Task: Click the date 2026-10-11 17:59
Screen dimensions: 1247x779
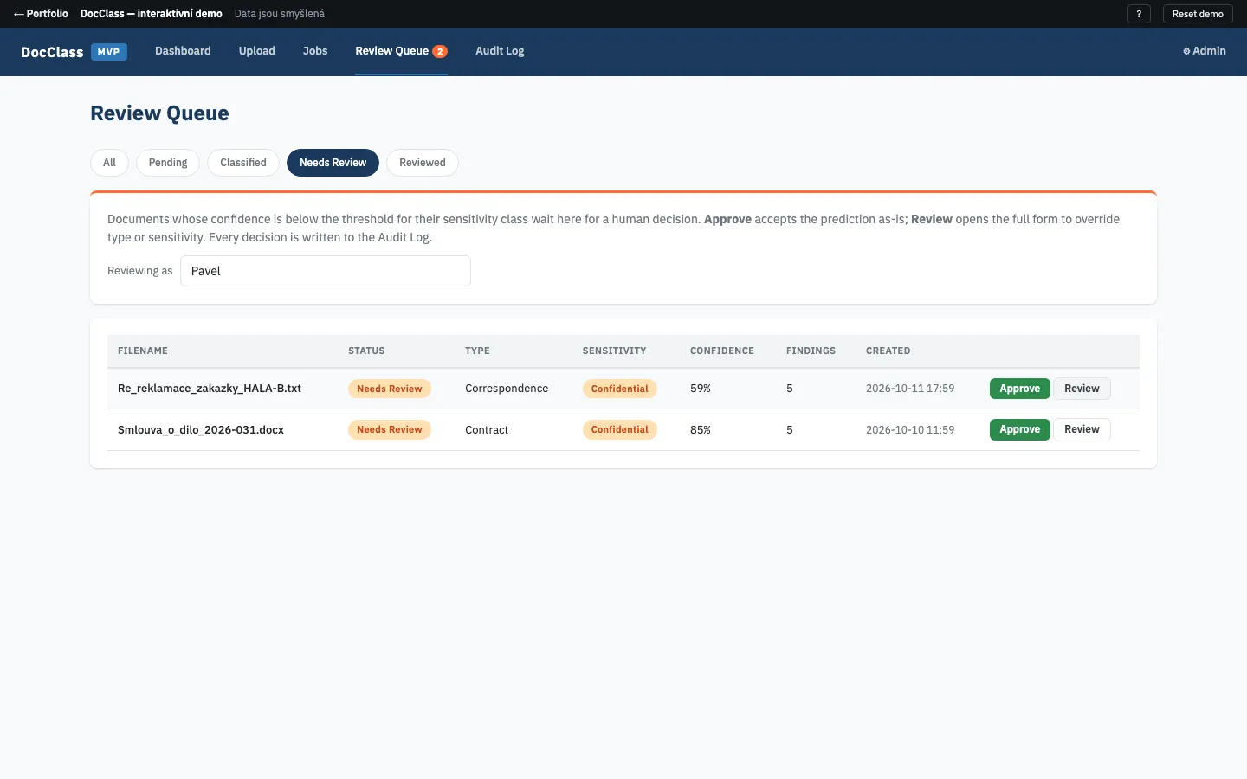Action: tap(910, 389)
